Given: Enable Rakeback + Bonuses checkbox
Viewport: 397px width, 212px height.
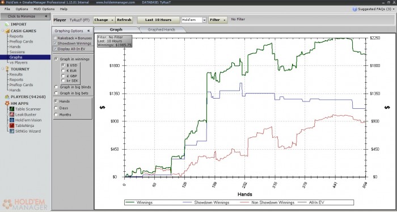Looking at the screenshot, I should tap(55, 38).
